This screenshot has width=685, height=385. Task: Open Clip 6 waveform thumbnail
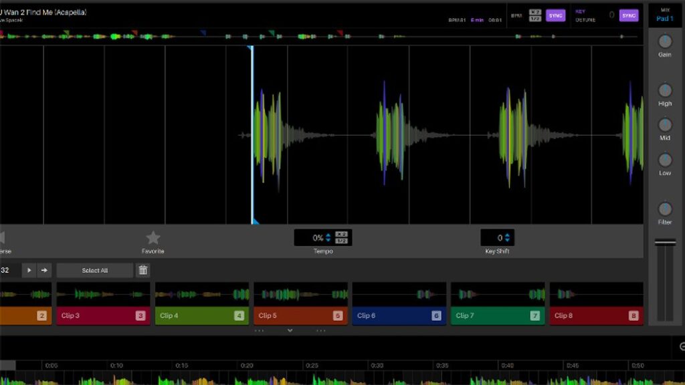tap(399, 295)
